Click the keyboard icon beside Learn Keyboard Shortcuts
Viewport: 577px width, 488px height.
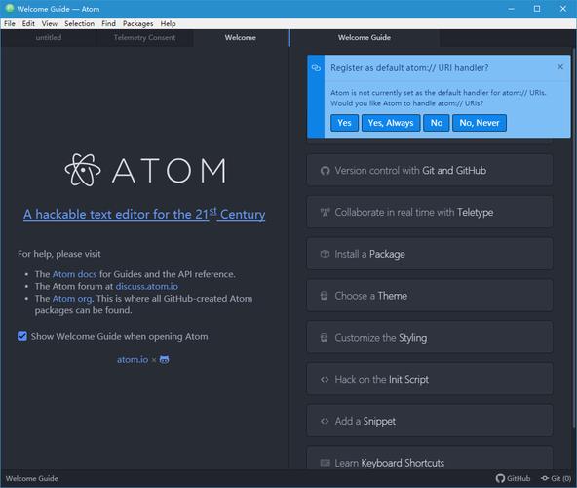[325, 463]
